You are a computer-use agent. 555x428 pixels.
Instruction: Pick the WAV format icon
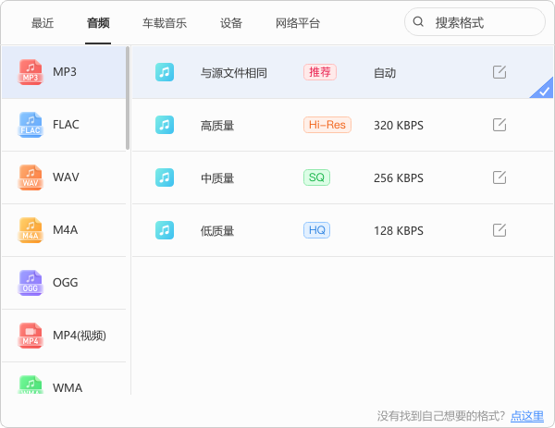[31, 177]
